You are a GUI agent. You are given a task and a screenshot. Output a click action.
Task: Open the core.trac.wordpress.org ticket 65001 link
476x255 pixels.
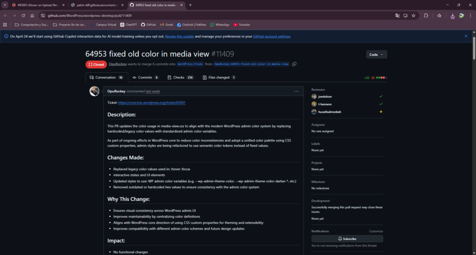[x=152, y=102]
